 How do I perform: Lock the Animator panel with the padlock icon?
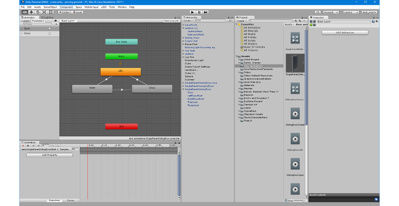click(175, 18)
